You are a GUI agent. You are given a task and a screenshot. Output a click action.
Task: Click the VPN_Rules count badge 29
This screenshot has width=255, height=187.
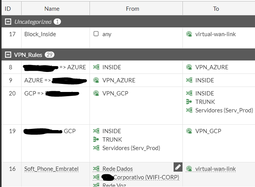pos(49,55)
